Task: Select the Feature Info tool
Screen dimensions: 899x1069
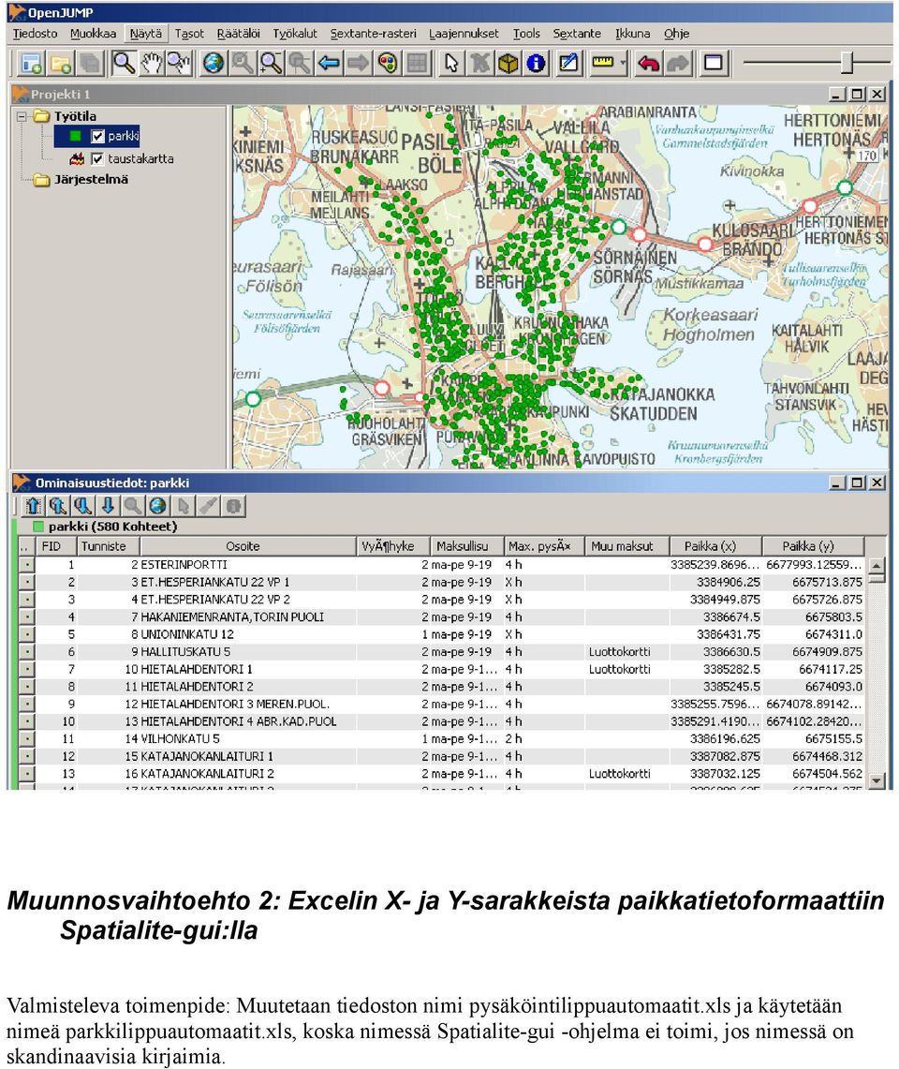Action: [x=537, y=64]
